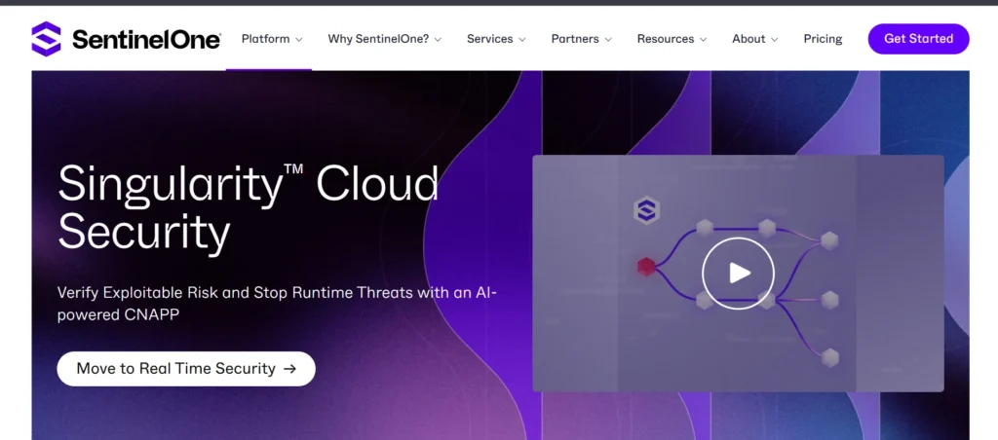Click the SentinelOne purple logo icon
Screen dimensions: 998x440
point(47,39)
